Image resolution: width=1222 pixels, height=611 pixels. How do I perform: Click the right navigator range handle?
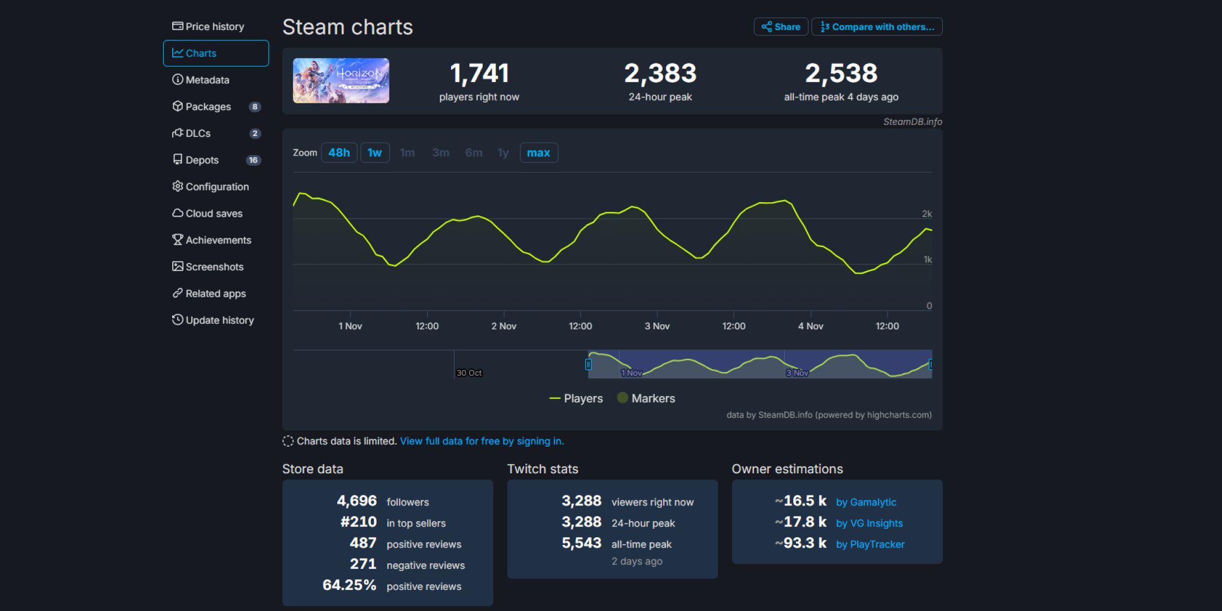930,364
